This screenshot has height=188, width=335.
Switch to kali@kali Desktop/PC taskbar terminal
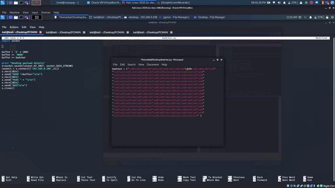pos(106,17)
